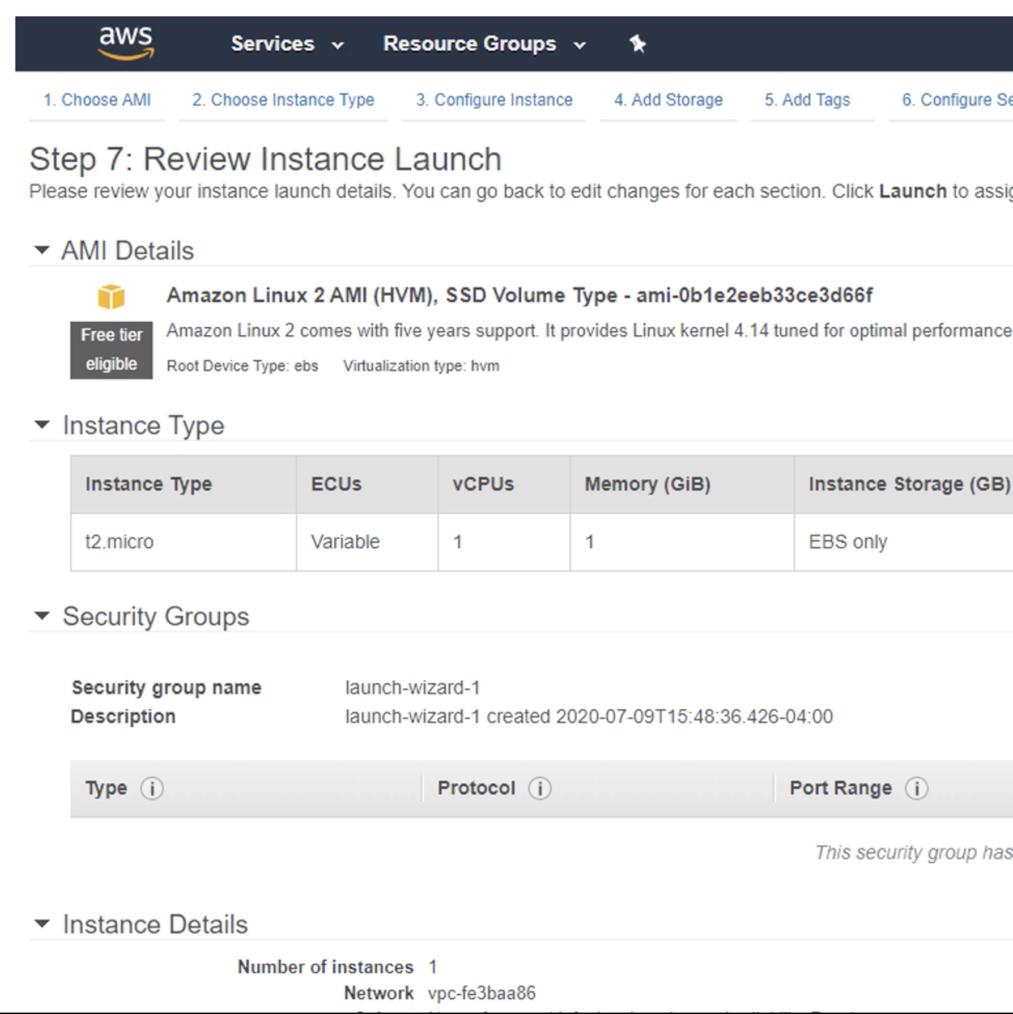Click the Virtualization type: hvm text
This screenshot has height=1014, width=1013.
coord(421,366)
